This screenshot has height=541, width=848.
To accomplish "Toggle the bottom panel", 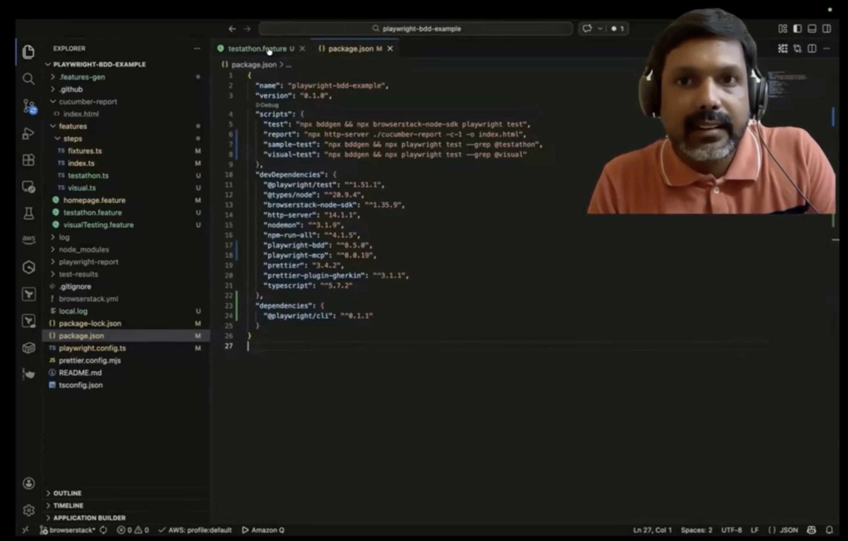I will (x=812, y=28).
